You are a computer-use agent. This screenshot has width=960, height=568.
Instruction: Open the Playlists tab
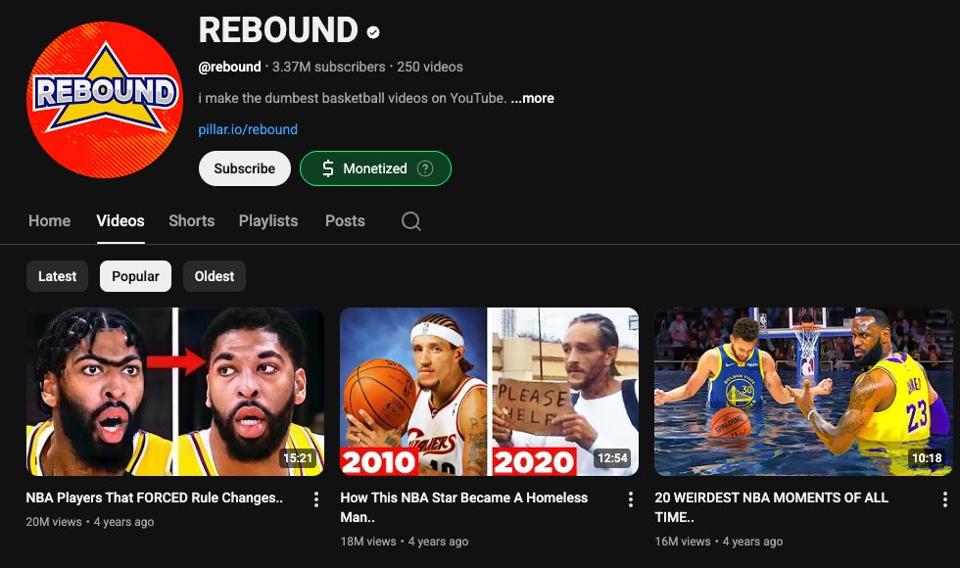268,221
